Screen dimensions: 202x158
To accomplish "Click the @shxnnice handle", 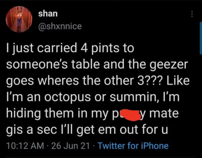I will [60, 26].
